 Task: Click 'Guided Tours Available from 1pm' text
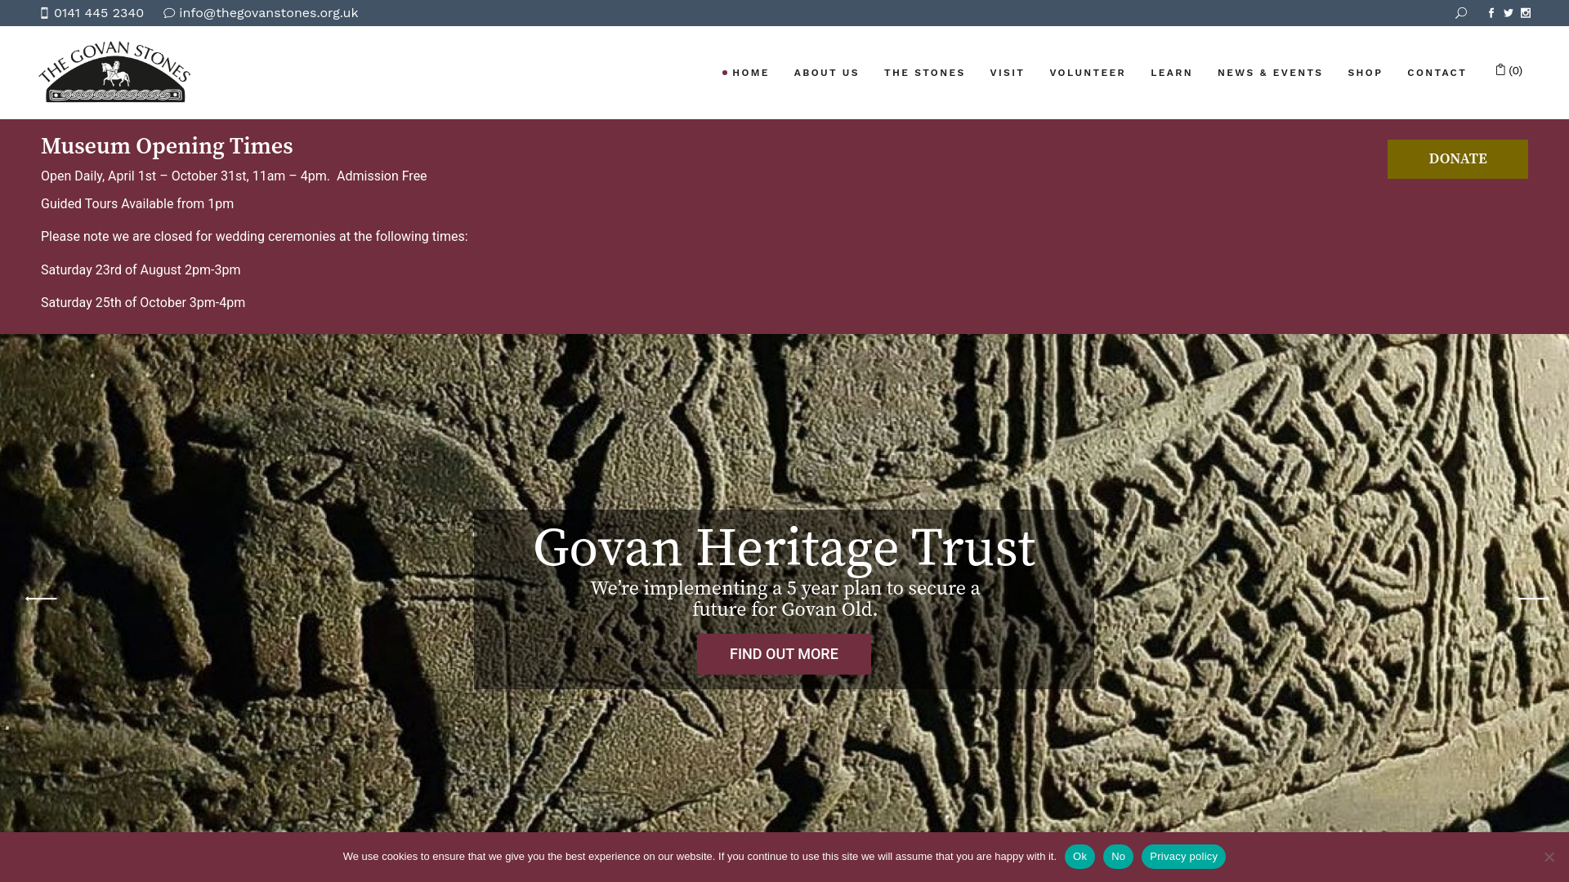click(x=137, y=204)
